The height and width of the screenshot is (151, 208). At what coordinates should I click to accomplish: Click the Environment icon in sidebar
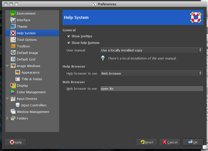pyautogui.click(x=13, y=13)
